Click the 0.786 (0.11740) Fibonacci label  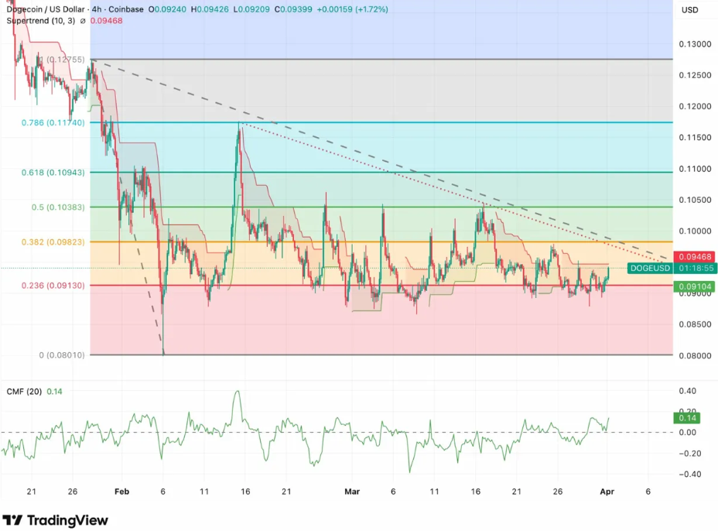(x=52, y=122)
